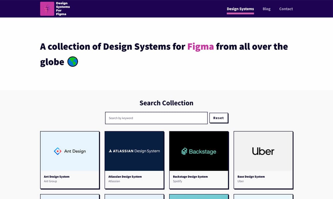Click the Ant Design diamond logo icon

click(x=58, y=151)
